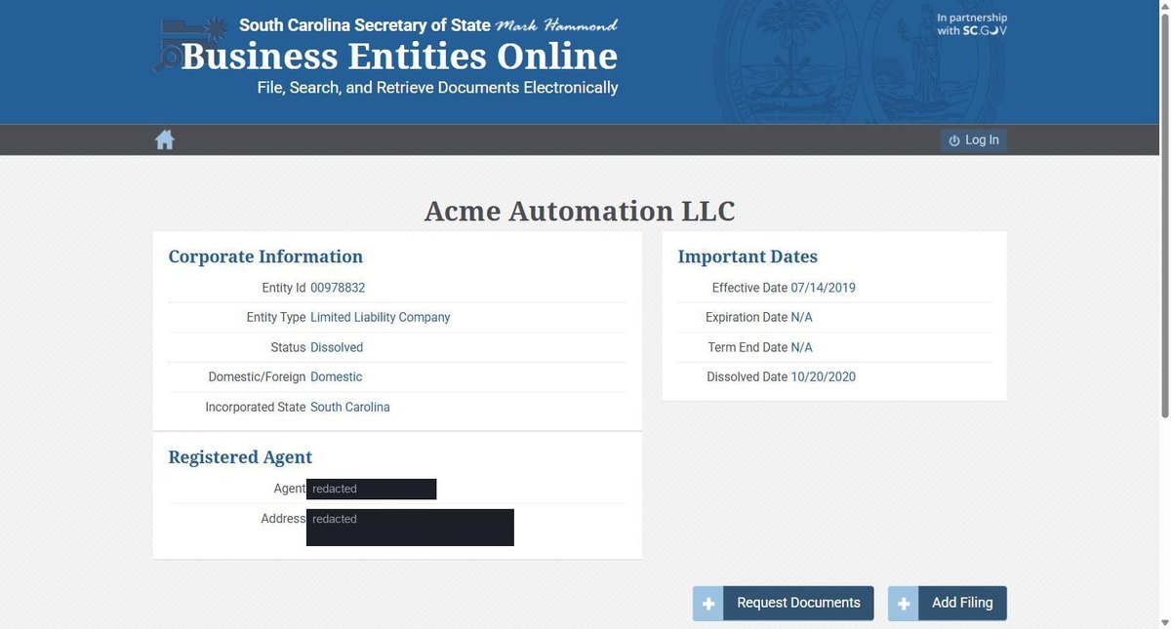This screenshot has width=1171, height=629.
Task: Go to the home page icon
Action: 165,140
